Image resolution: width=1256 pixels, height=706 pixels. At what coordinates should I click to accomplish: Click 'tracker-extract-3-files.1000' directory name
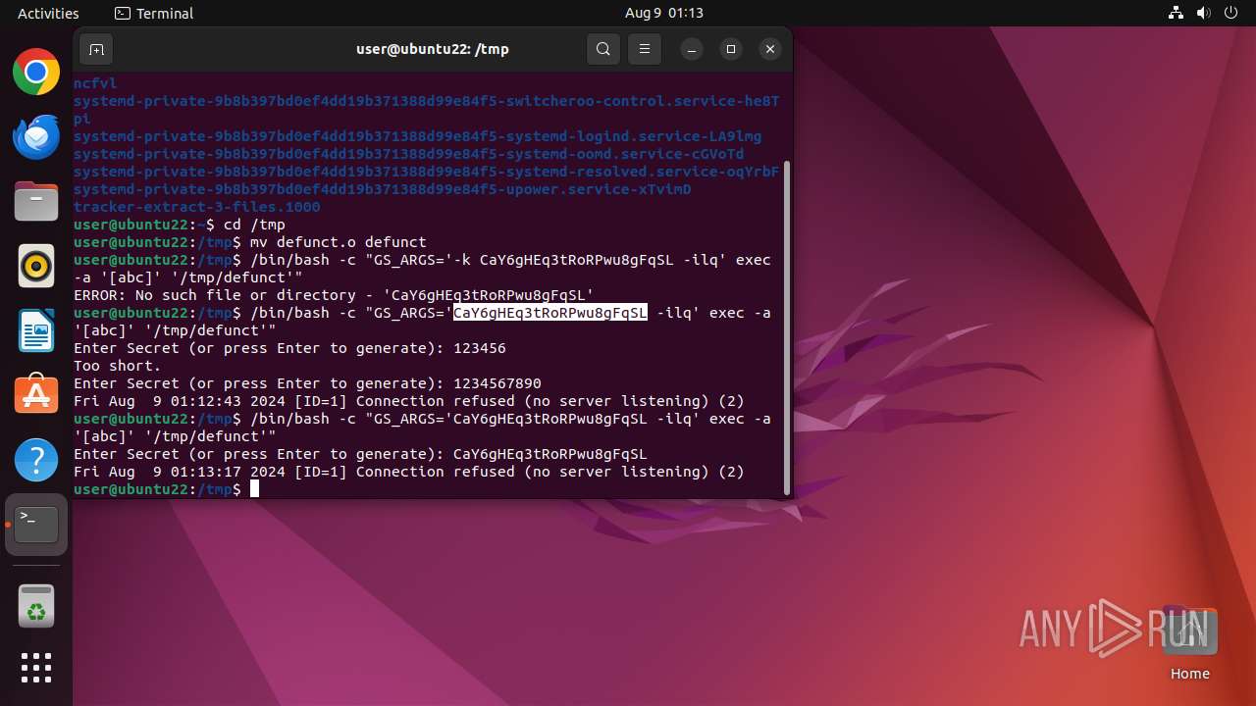click(197, 207)
